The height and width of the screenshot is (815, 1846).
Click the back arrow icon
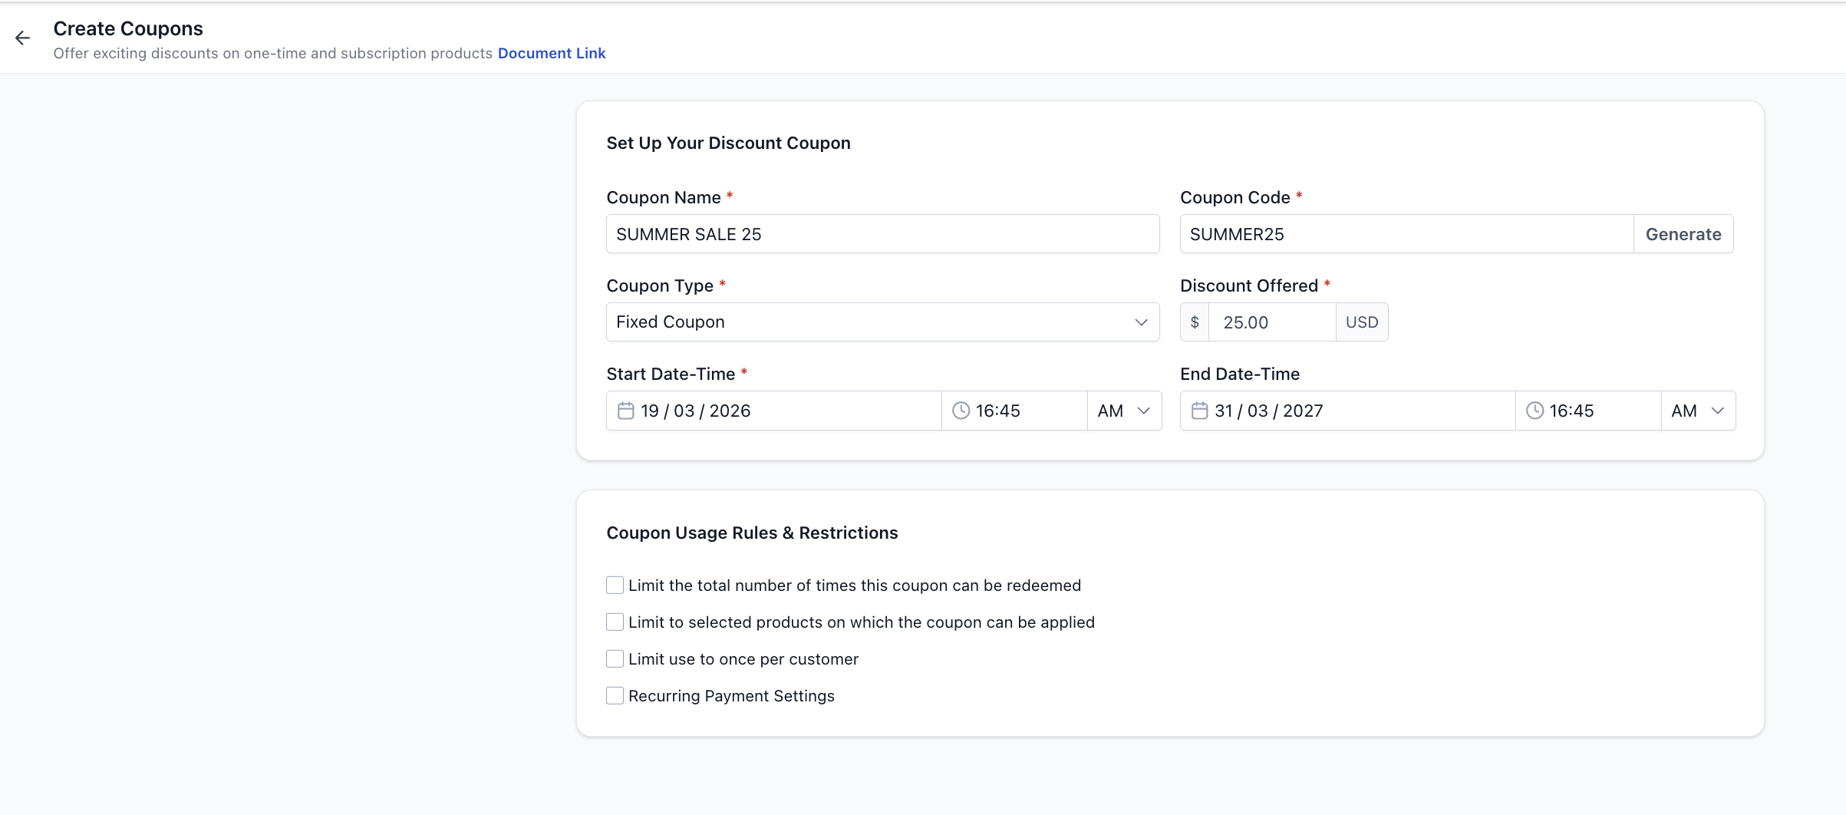tap(22, 38)
